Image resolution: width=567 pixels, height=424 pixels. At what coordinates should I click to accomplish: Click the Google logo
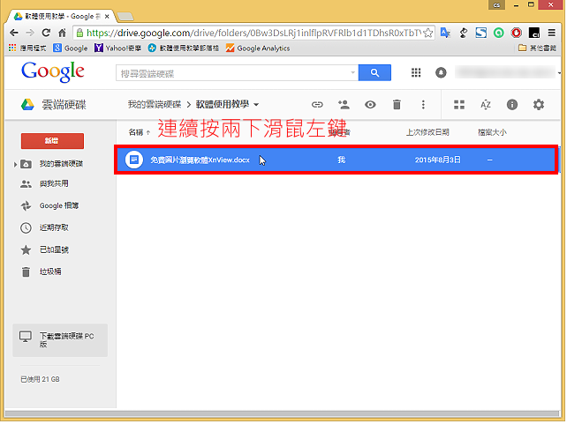(53, 72)
